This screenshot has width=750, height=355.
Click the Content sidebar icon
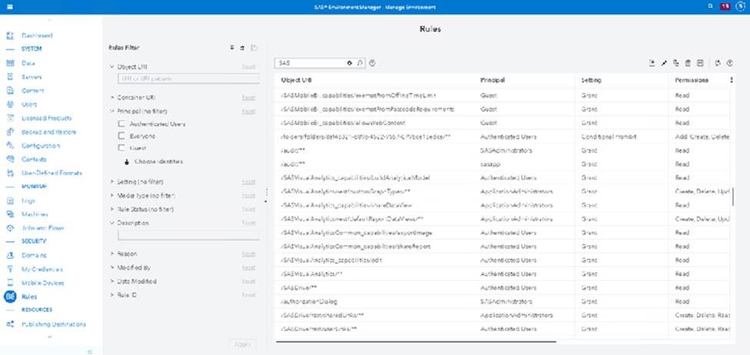pos(10,91)
